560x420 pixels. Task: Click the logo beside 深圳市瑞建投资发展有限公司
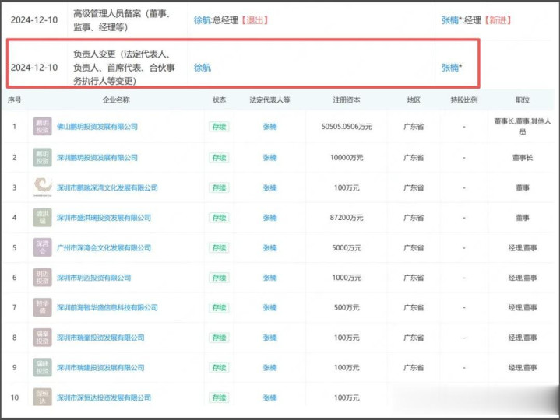click(x=42, y=367)
